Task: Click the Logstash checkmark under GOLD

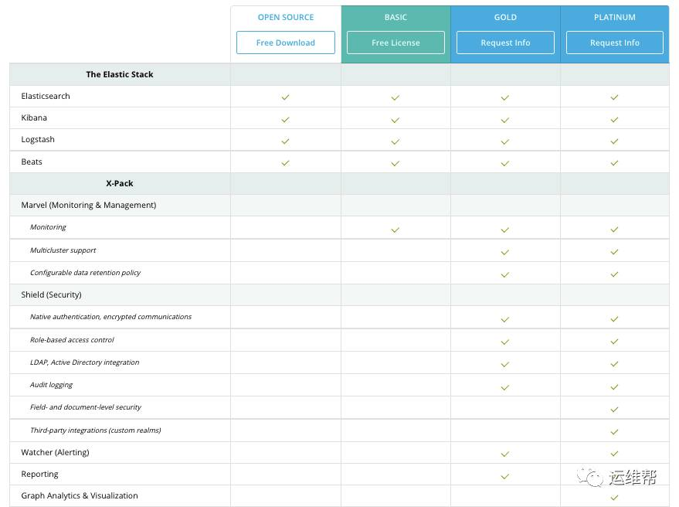Action: coord(504,141)
